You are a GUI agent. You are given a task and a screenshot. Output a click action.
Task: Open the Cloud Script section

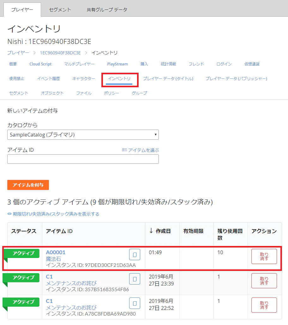pyautogui.click(x=40, y=64)
